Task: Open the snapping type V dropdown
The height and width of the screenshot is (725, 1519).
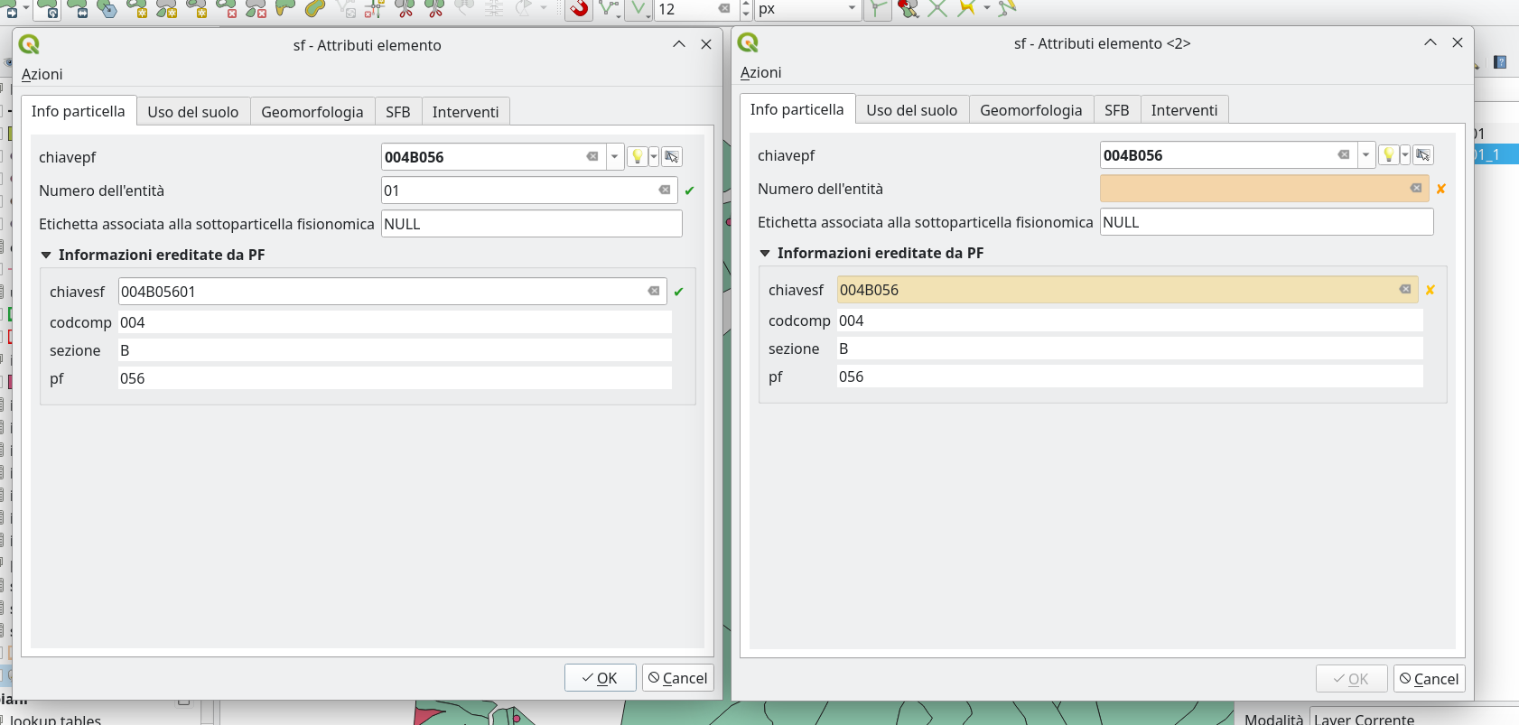Action: [x=639, y=9]
